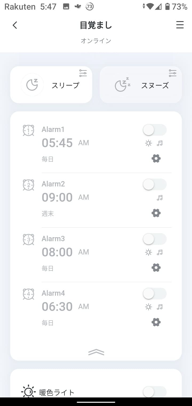The width and height of the screenshot is (192, 406).
Task: Tap the スヌーズ card
Action: coord(155,85)
